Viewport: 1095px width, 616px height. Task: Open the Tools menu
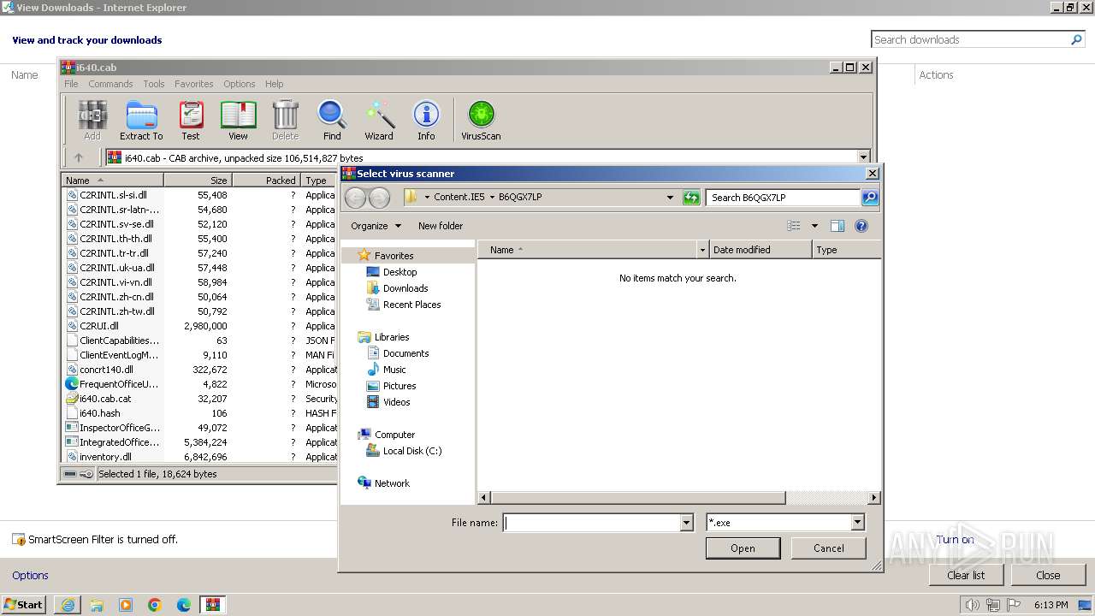(x=154, y=84)
